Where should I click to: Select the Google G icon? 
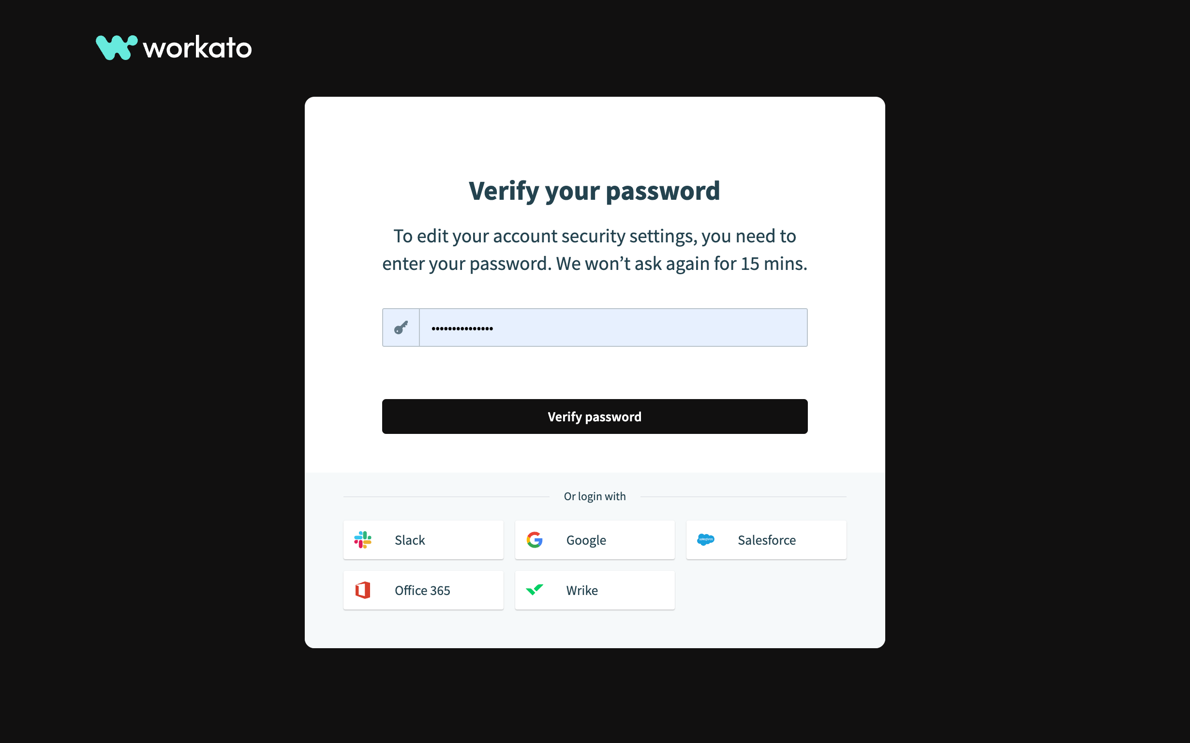[x=535, y=539]
